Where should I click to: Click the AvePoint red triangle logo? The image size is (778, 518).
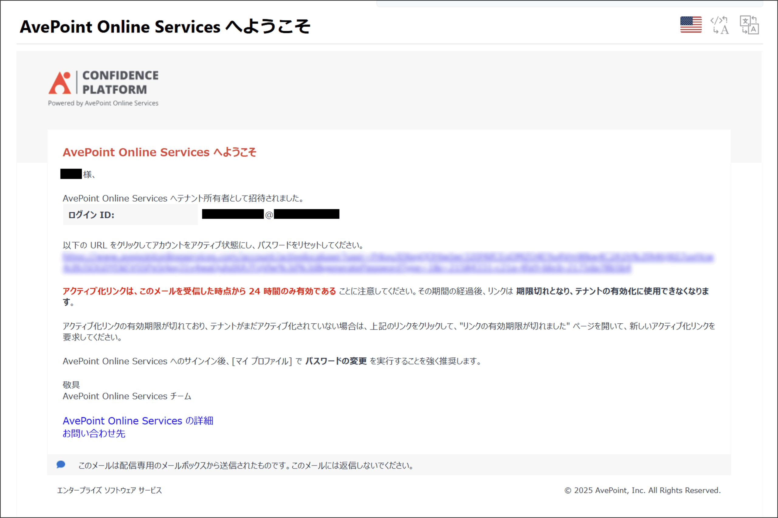tap(60, 83)
